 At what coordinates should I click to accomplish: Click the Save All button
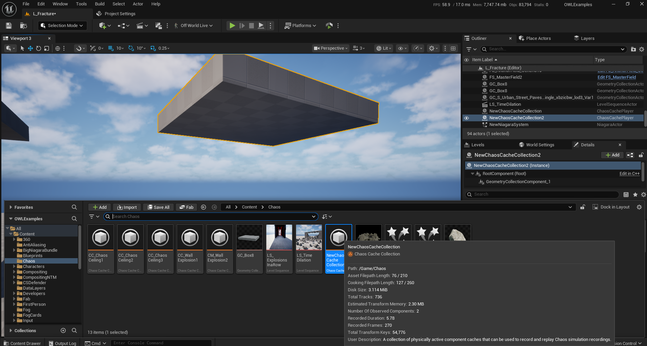point(158,207)
